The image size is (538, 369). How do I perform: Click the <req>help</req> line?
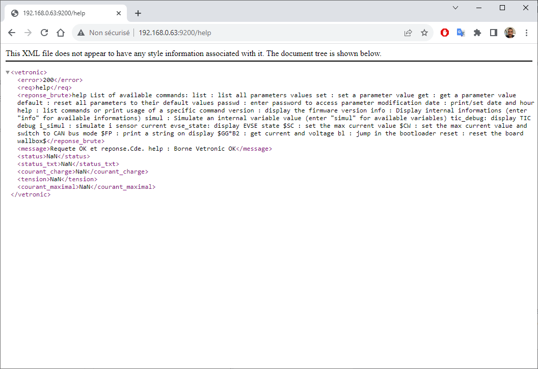click(x=45, y=88)
